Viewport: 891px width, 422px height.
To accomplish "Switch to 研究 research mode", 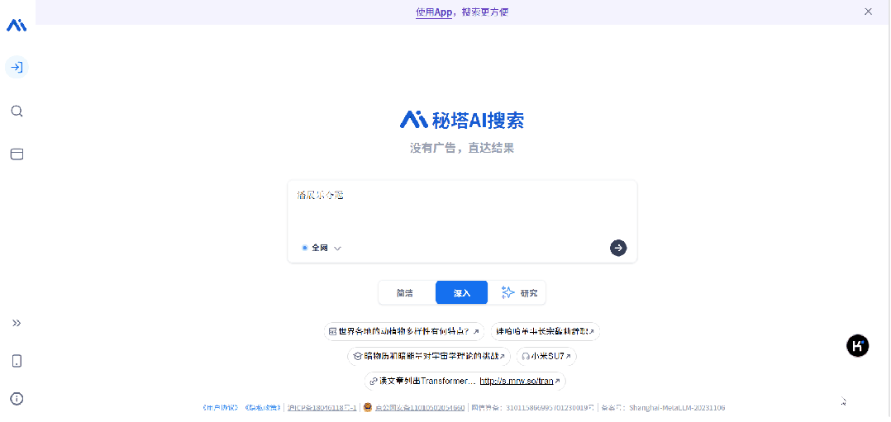I will point(517,293).
